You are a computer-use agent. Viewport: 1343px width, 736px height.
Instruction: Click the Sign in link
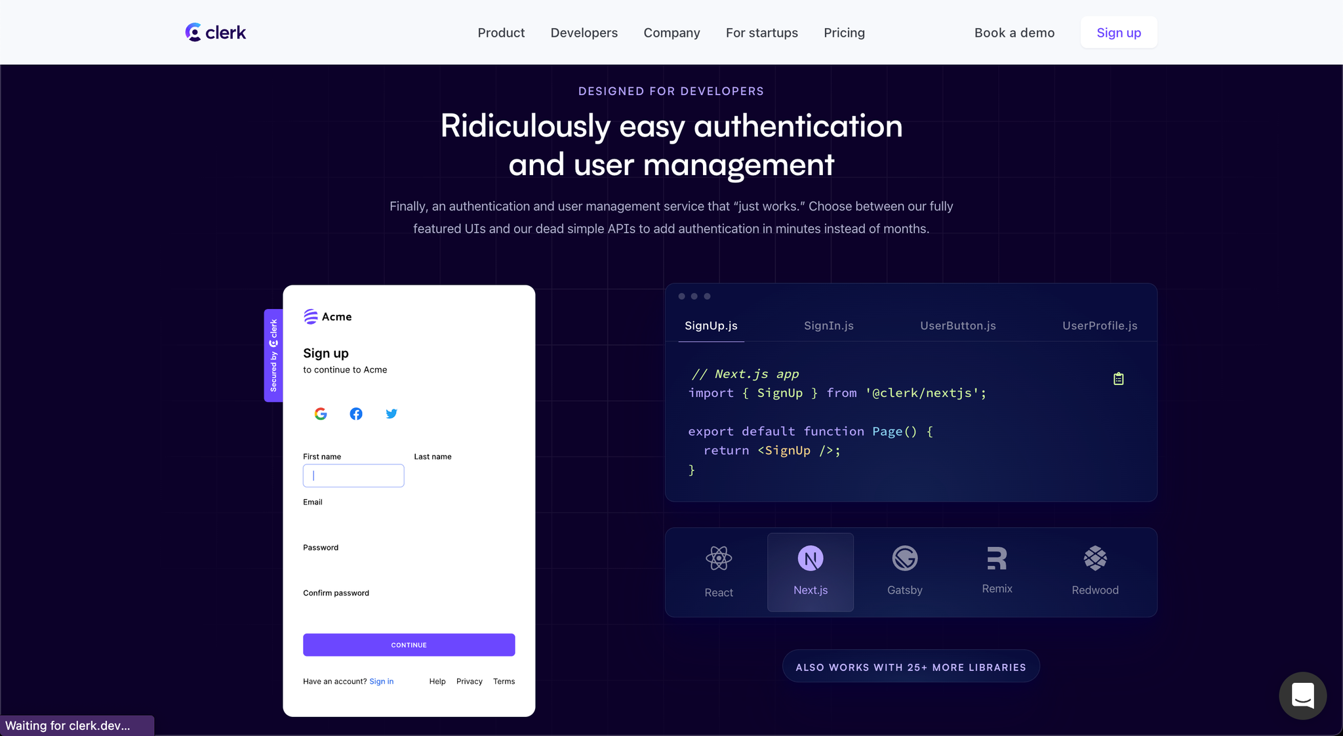tap(382, 682)
